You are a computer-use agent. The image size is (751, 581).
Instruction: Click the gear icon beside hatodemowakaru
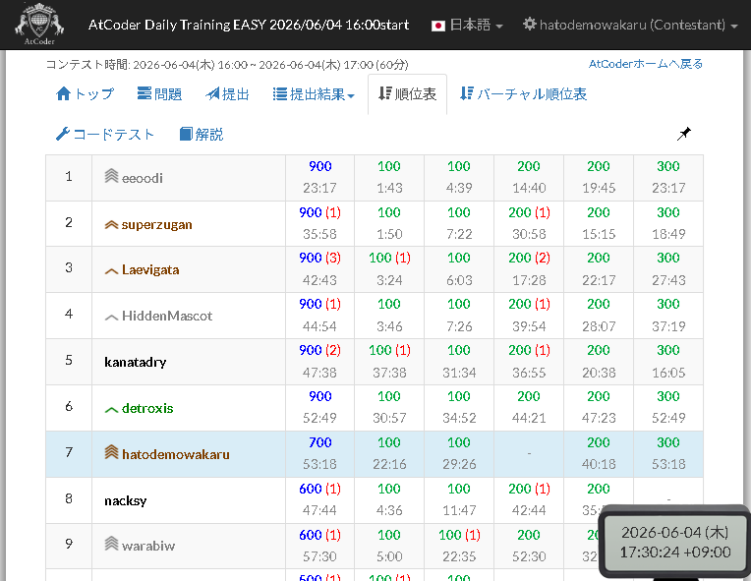click(529, 24)
